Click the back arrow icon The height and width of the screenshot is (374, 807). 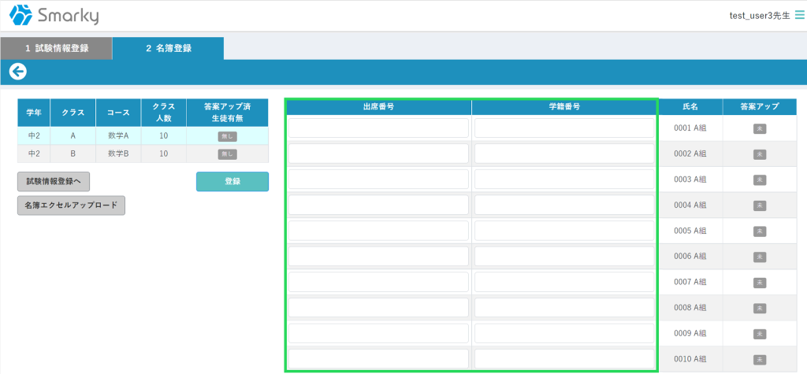coord(17,72)
